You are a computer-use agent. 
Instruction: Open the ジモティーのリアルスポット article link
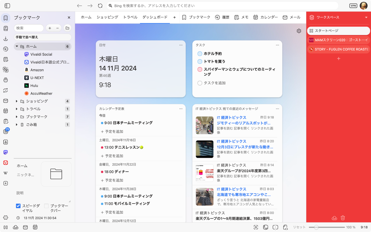pyautogui.click(x=244, y=123)
